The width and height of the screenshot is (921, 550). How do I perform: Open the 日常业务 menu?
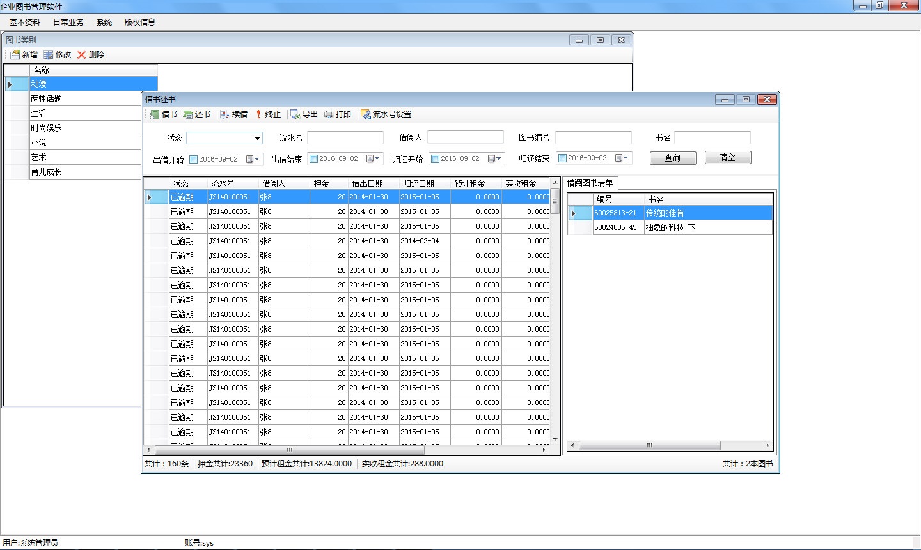tap(68, 22)
